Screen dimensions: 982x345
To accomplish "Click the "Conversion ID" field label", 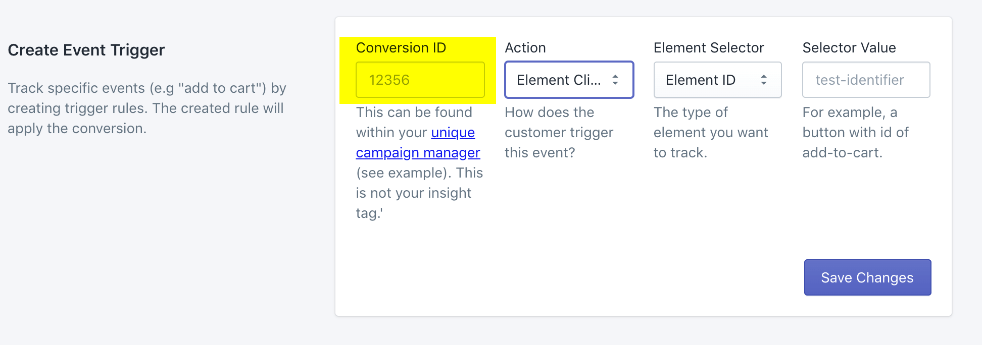I will (x=401, y=48).
